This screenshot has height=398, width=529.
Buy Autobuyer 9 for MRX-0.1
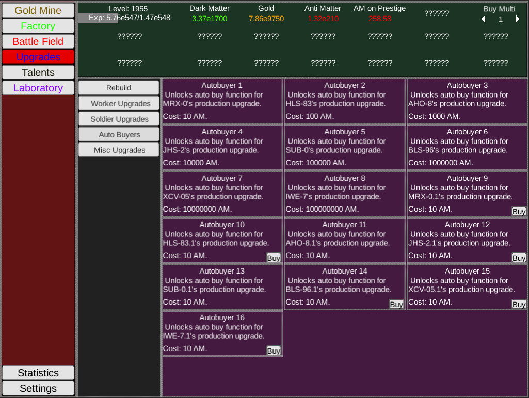519,211
